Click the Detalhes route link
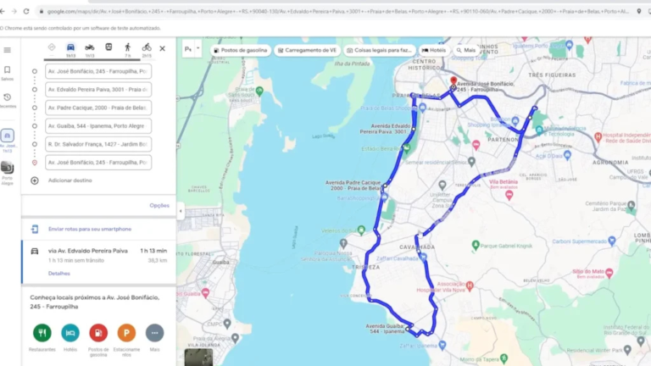This screenshot has height=366, width=651. pos(58,274)
